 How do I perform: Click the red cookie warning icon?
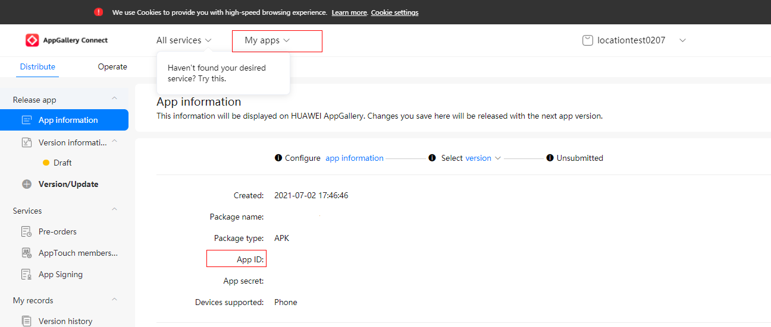pos(99,12)
